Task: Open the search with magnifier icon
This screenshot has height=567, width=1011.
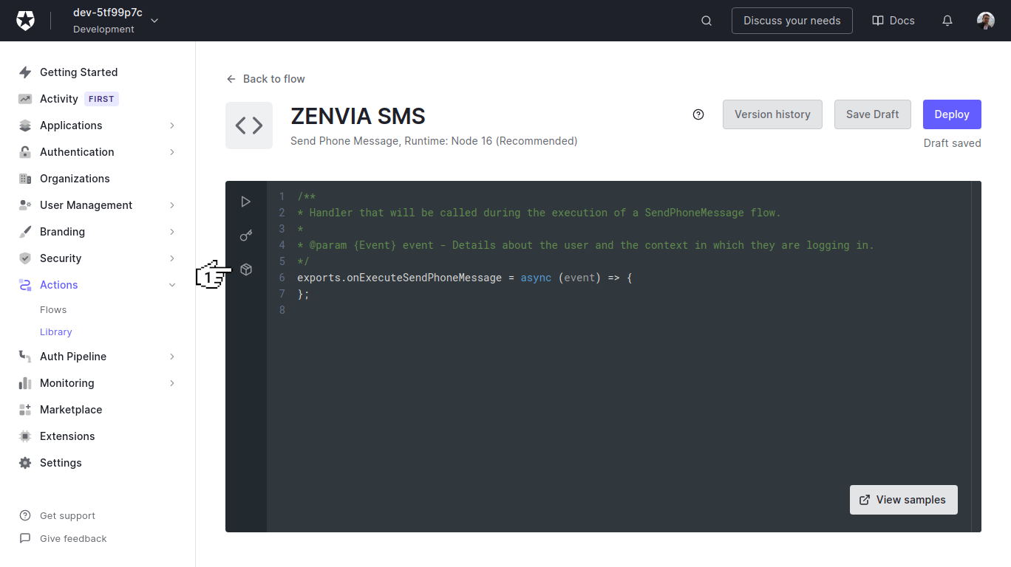Action: (706, 20)
